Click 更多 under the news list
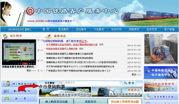Screen dimensions: 179x104 point(136,75)
